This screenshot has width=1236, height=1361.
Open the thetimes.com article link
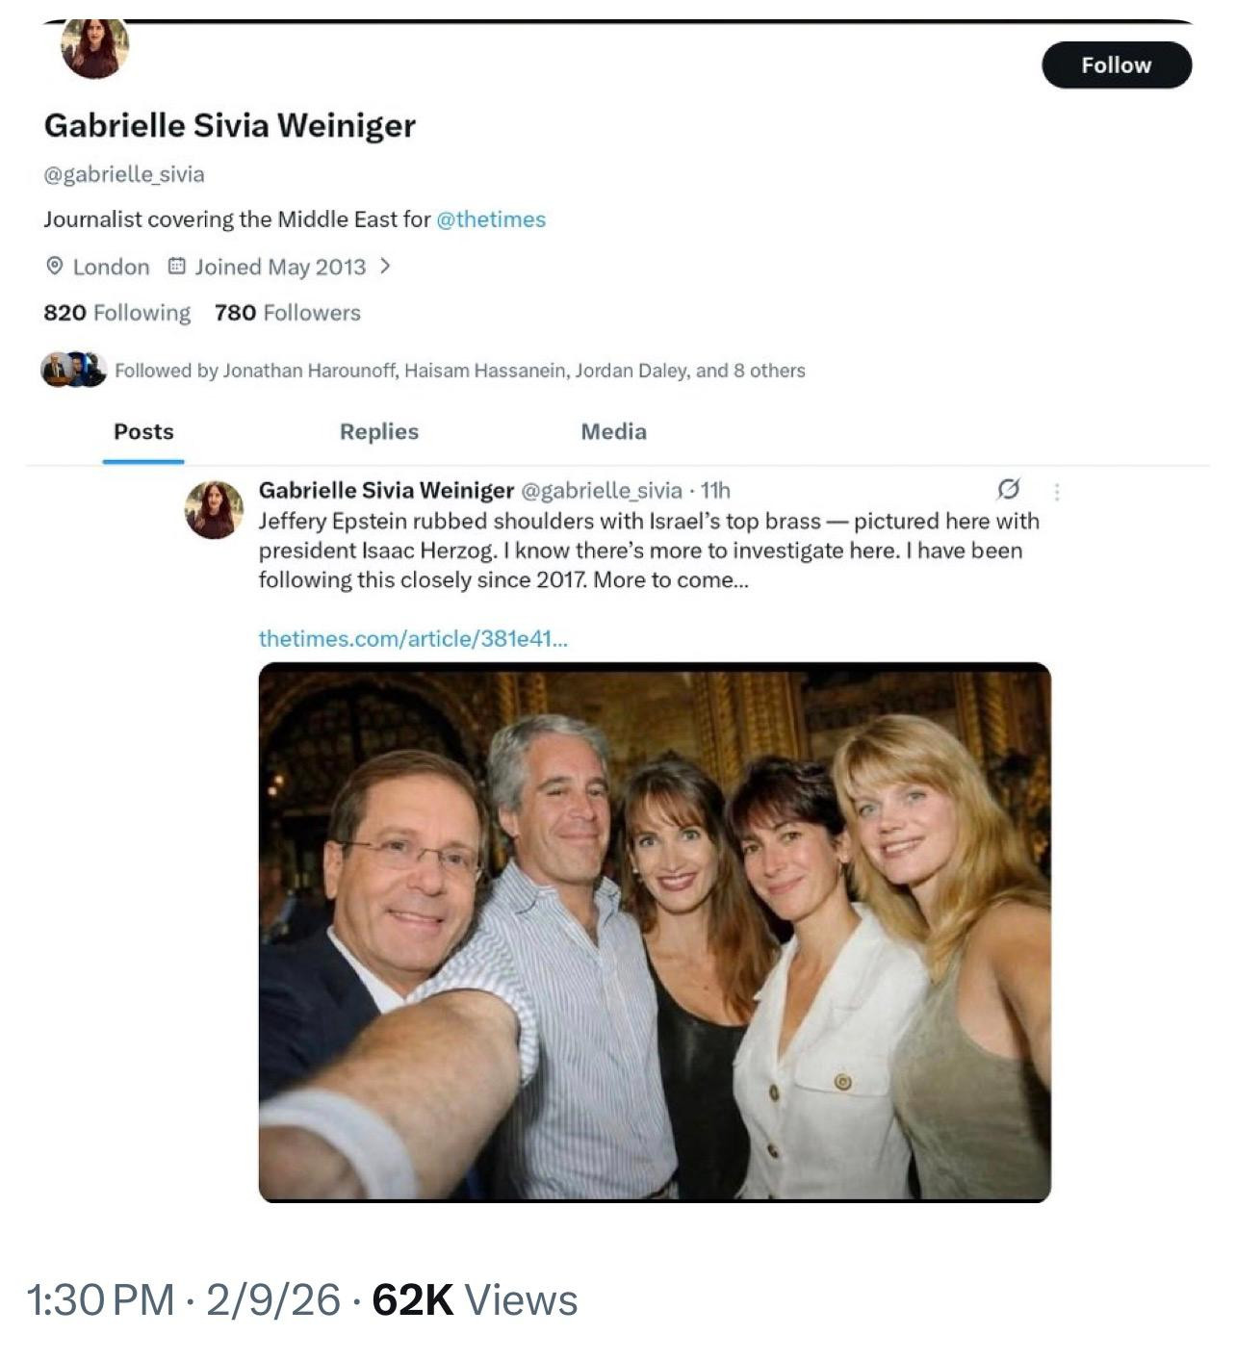coord(413,638)
